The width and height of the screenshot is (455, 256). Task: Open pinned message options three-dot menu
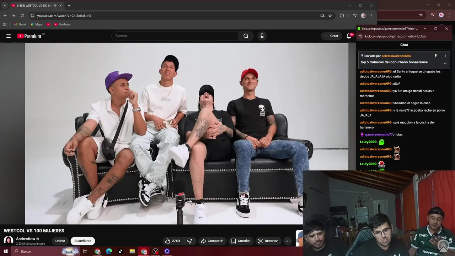pyautogui.click(x=445, y=56)
